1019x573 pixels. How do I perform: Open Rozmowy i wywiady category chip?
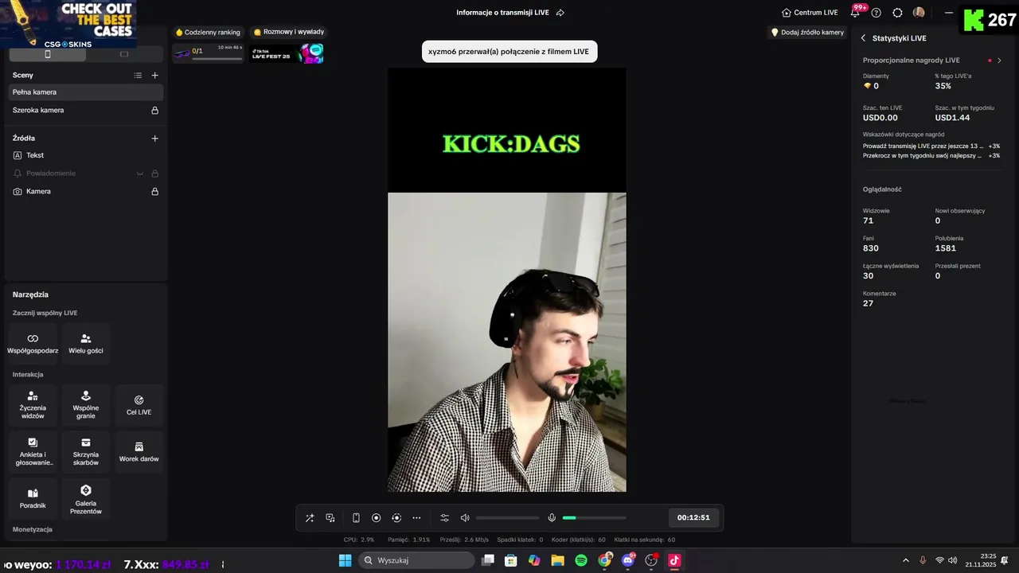click(289, 33)
